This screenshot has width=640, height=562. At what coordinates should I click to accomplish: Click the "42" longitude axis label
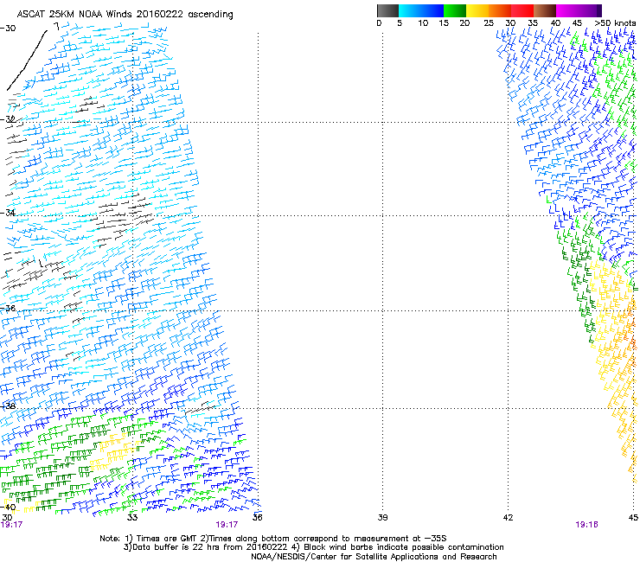[508, 518]
